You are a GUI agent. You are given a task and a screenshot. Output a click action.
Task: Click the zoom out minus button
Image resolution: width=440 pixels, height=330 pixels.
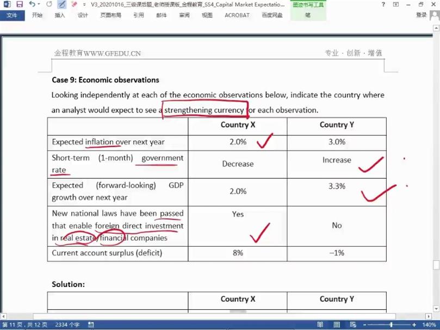tap(365, 325)
